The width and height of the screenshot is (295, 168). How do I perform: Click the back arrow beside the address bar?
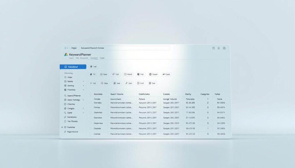click(66, 48)
